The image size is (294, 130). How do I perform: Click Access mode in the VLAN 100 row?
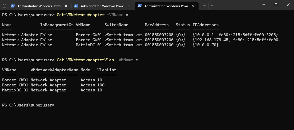[x=88, y=85]
